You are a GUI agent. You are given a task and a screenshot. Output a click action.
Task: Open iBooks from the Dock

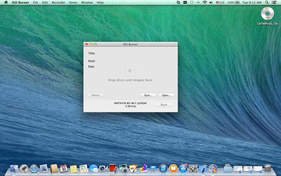[x=173, y=169]
